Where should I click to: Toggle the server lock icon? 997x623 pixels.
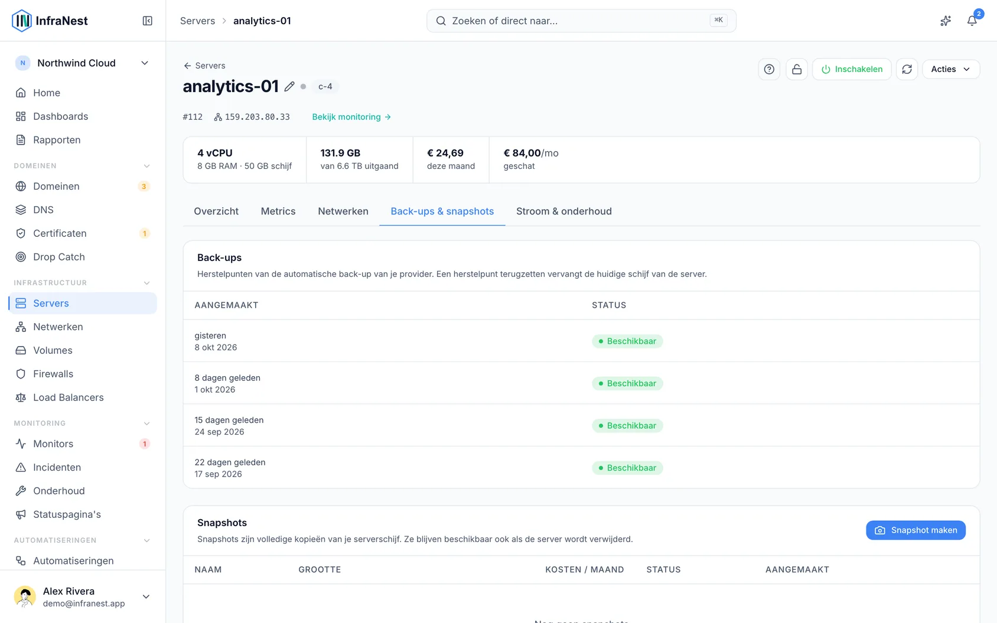797,69
